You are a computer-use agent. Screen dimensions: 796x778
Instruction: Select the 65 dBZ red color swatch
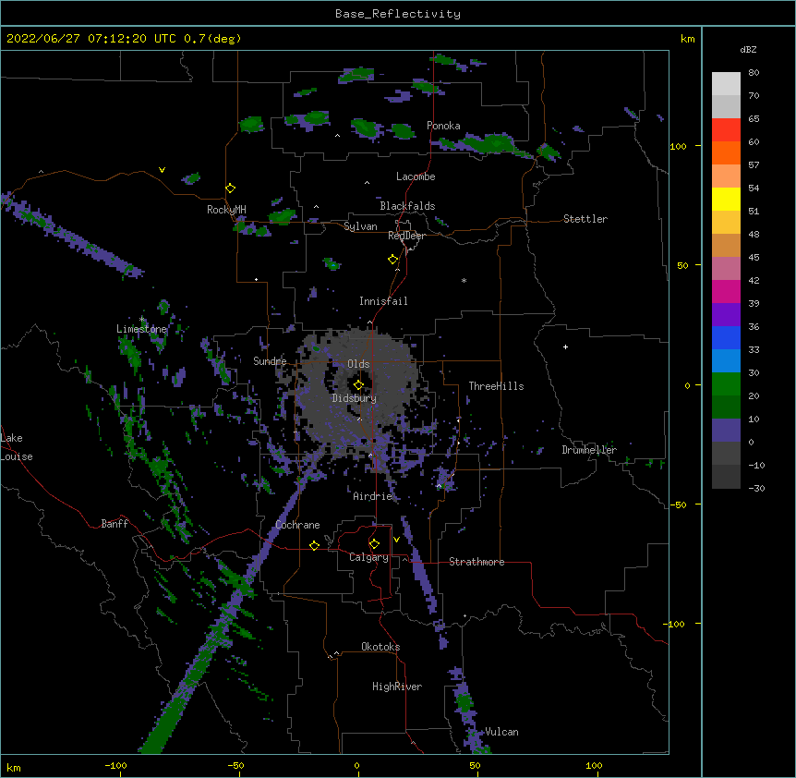point(726,129)
